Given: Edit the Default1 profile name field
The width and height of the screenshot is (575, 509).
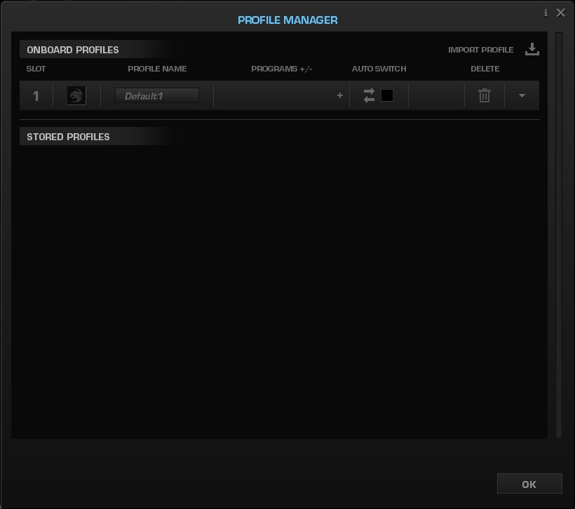Looking at the screenshot, I should pos(157,96).
